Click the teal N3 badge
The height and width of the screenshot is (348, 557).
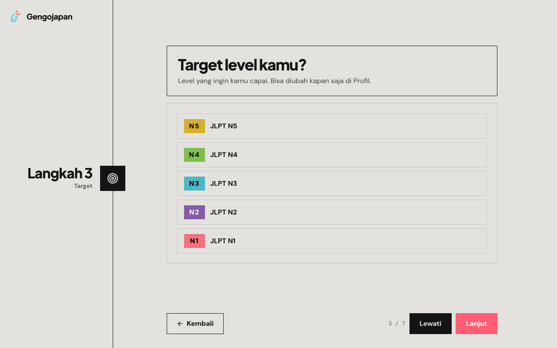click(195, 184)
